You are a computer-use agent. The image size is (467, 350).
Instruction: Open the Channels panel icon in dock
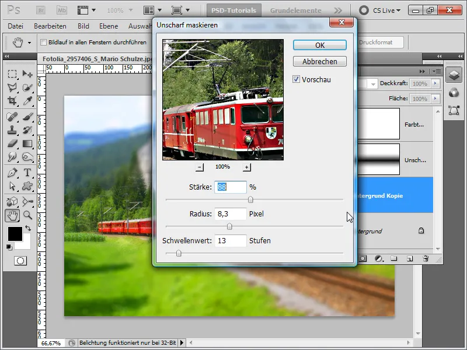pyautogui.click(x=454, y=93)
